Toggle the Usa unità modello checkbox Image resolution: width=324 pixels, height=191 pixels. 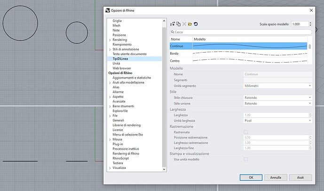click(245, 159)
